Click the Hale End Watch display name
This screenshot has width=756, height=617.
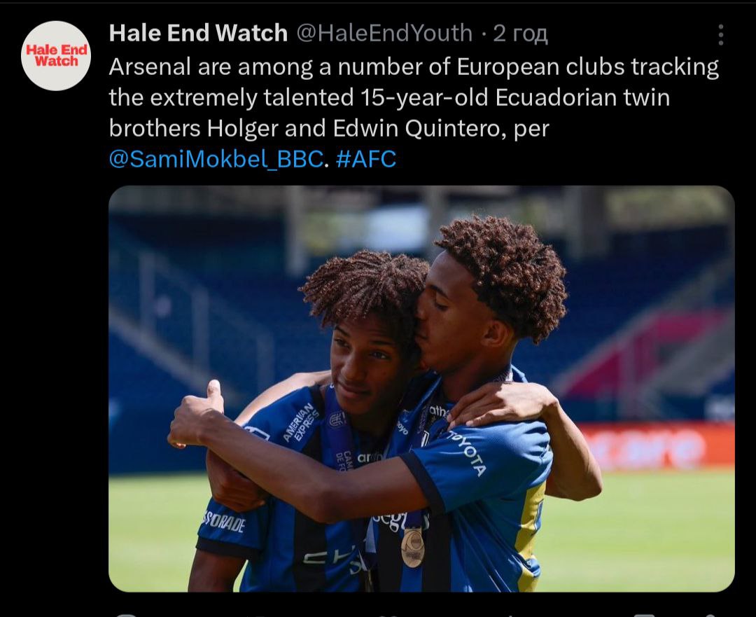[198, 34]
